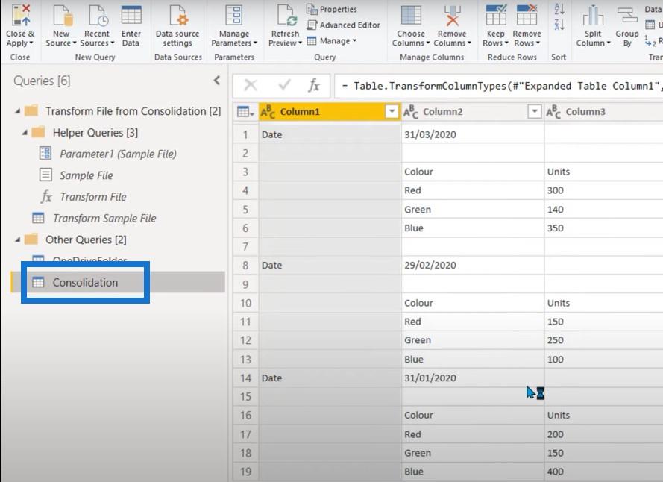Click the Manage Parameters icon
The width and height of the screenshot is (663, 482).
234,15
